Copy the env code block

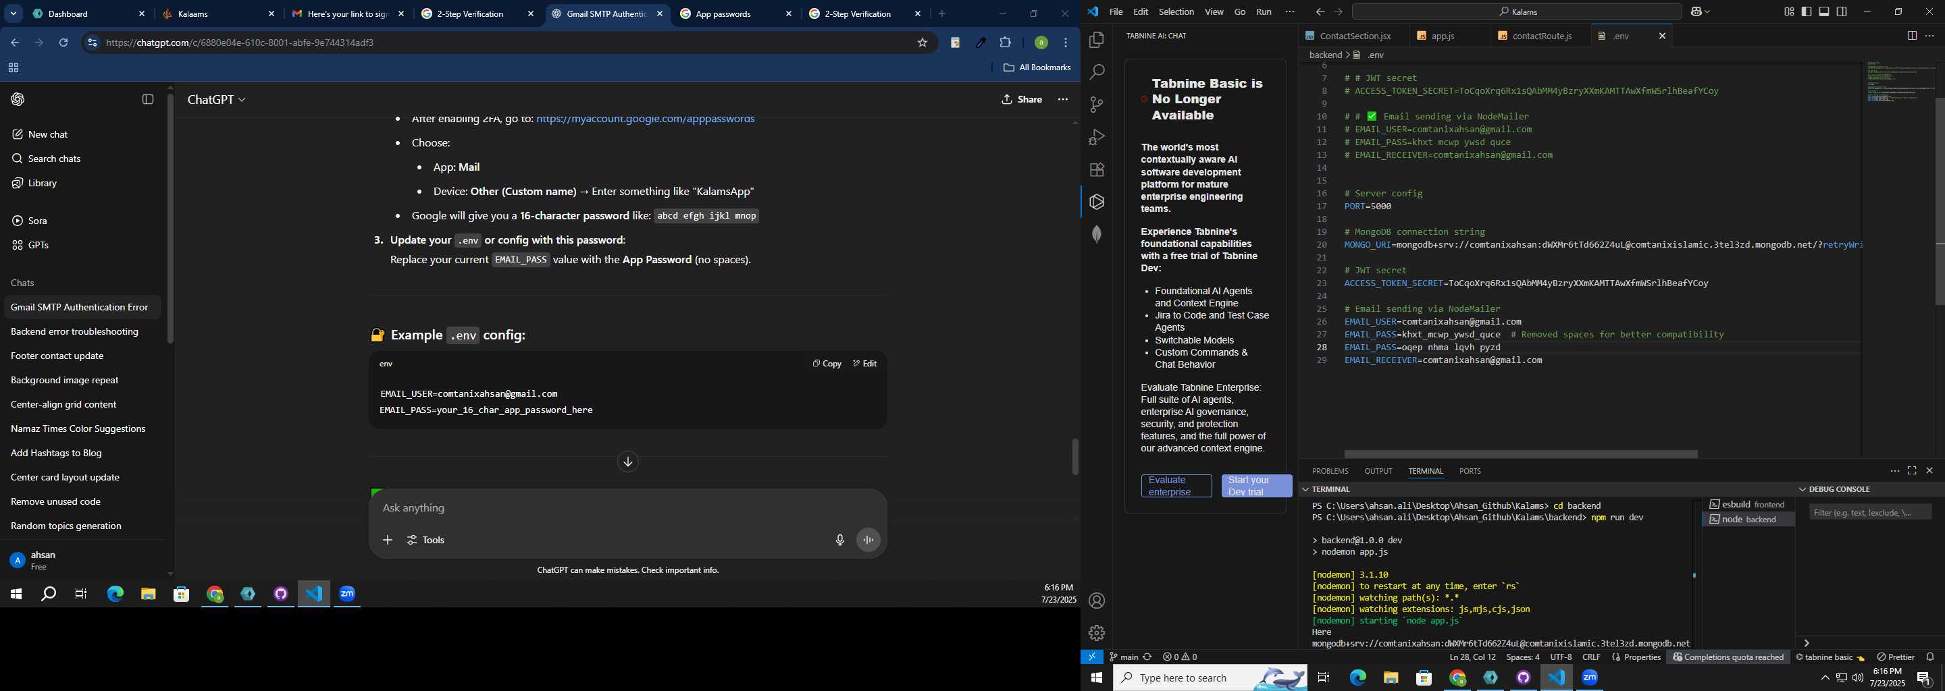[x=827, y=364]
